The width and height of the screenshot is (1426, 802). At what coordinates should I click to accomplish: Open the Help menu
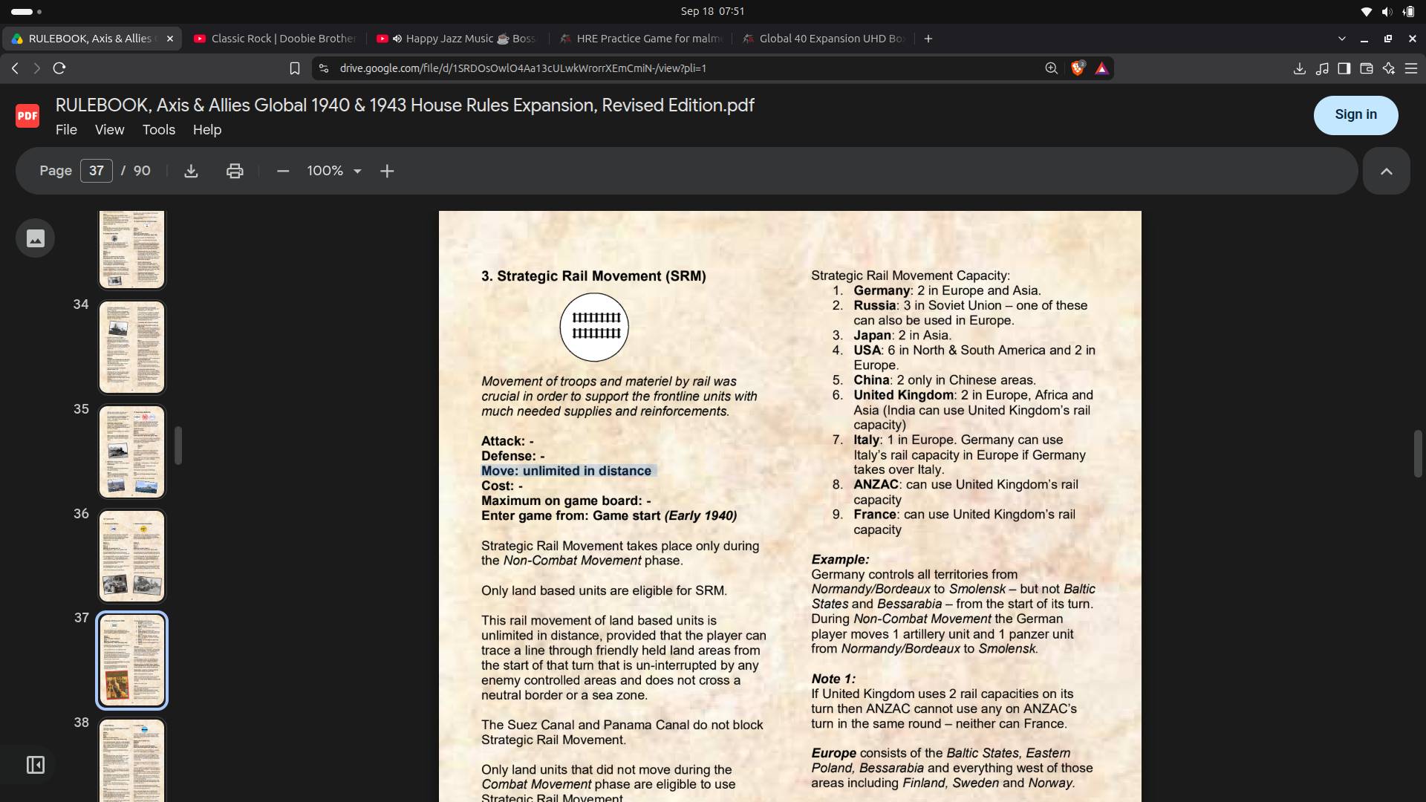tap(207, 130)
